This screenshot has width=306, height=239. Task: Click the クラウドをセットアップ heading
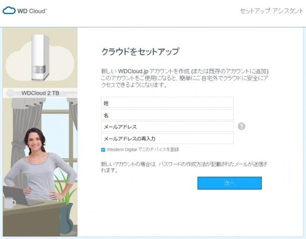(140, 52)
